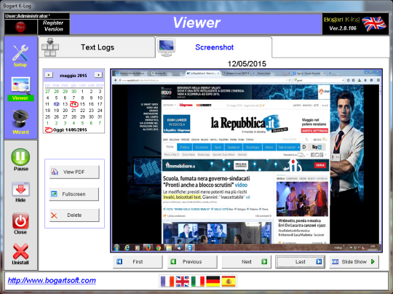Select day 20 in the calendar
393x294 pixels.
click(x=65, y=111)
